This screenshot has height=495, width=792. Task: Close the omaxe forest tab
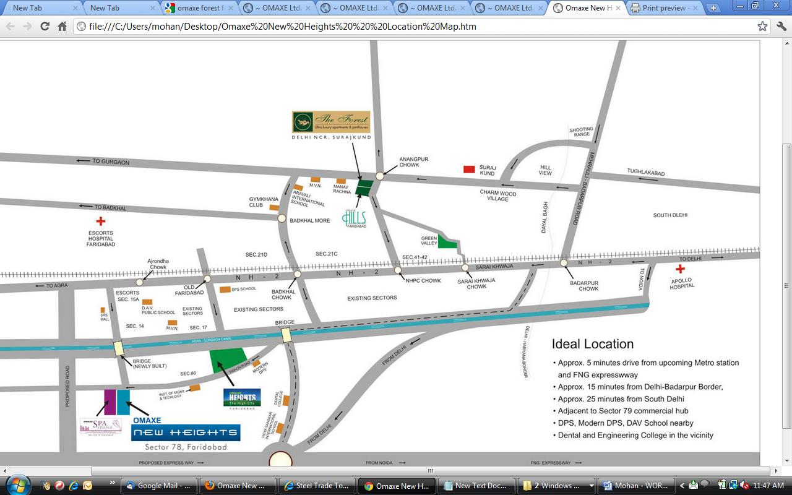230,8
